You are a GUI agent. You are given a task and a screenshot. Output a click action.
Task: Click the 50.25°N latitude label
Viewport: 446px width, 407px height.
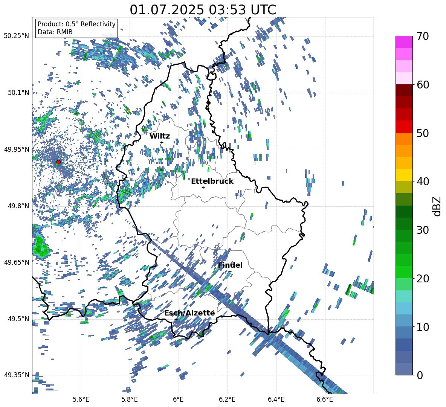pyautogui.click(x=17, y=36)
